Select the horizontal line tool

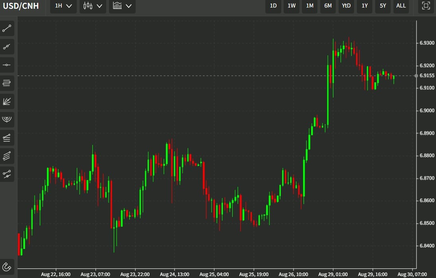(7, 65)
